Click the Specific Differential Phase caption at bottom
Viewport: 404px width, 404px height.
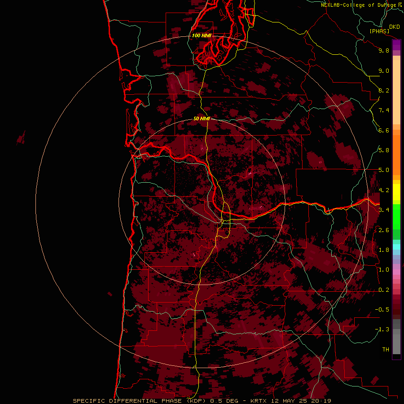tap(202, 401)
